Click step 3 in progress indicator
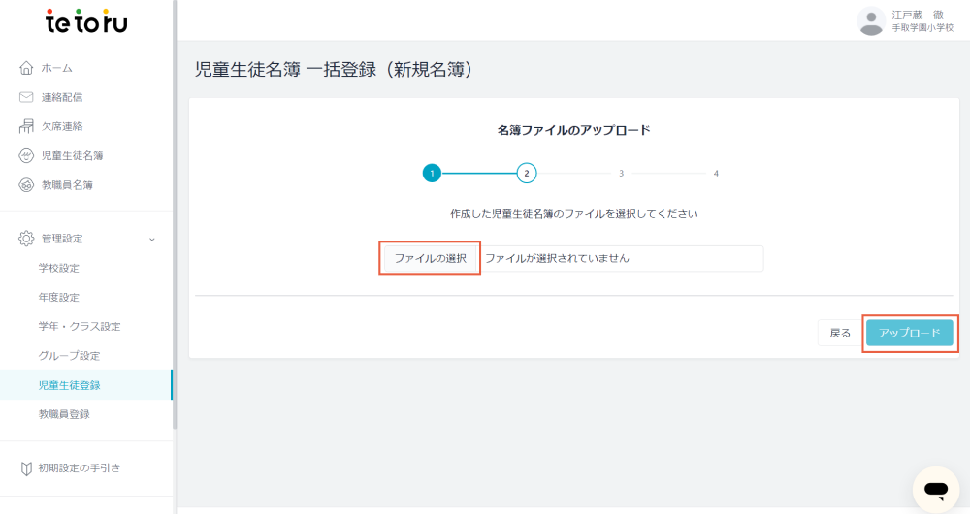 coord(621,174)
